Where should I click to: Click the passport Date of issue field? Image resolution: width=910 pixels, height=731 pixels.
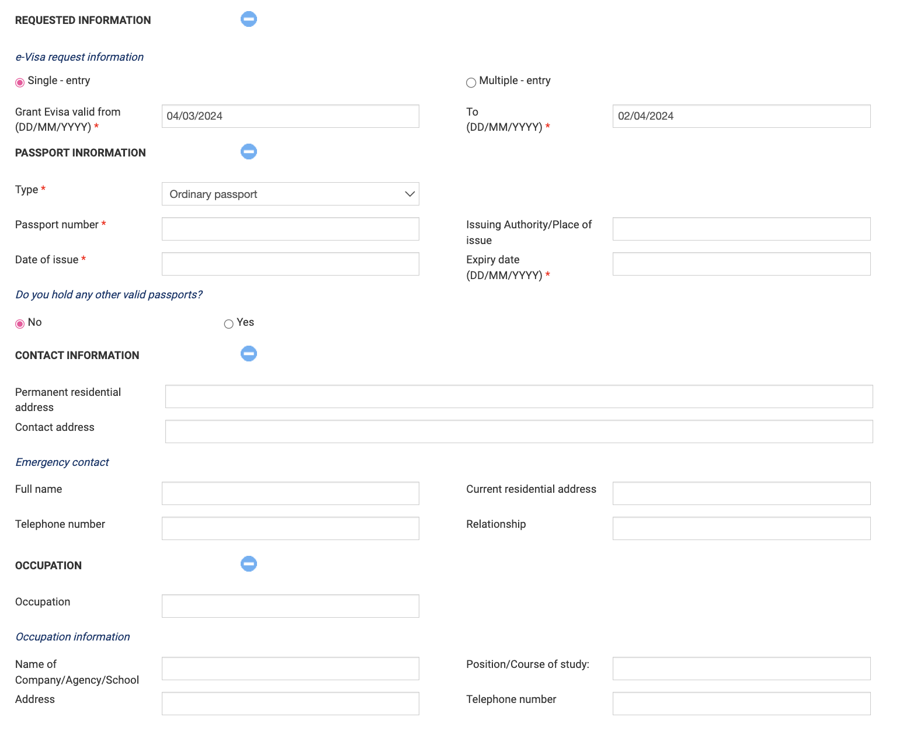(x=290, y=264)
